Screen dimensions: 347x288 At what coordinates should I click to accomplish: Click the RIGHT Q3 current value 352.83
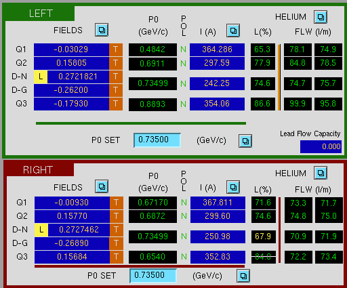click(x=218, y=257)
